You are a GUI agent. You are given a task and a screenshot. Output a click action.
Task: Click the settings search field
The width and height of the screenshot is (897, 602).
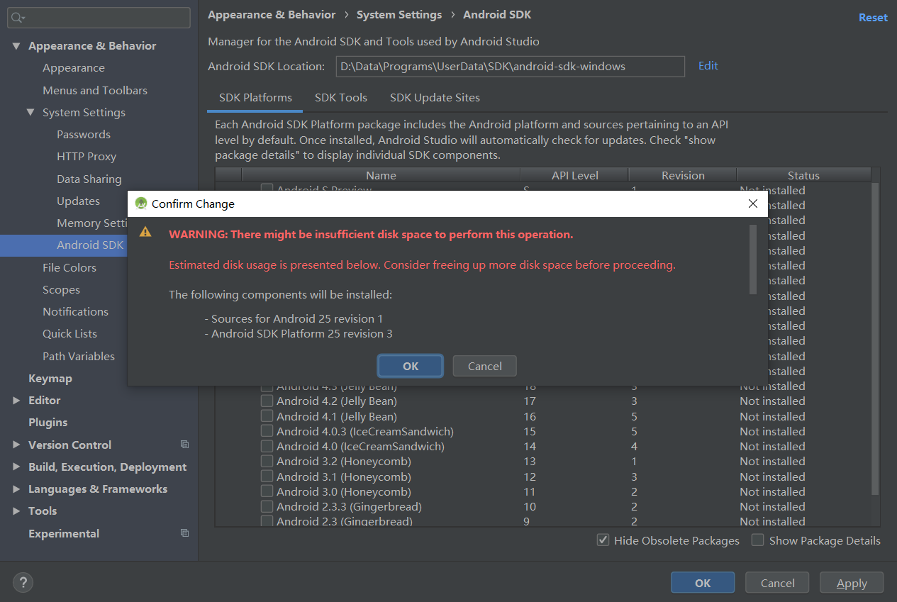click(99, 18)
